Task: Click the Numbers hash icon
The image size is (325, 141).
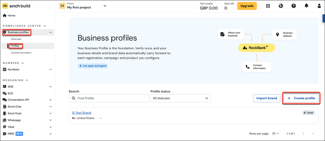Action: tap(5, 70)
